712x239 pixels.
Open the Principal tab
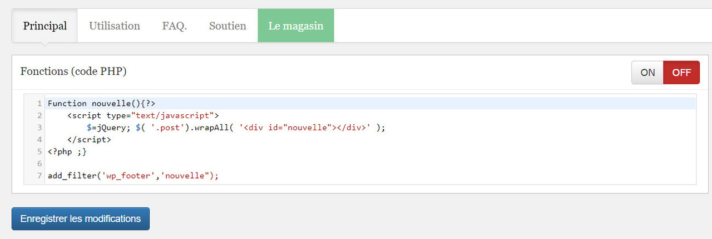[44, 26]
